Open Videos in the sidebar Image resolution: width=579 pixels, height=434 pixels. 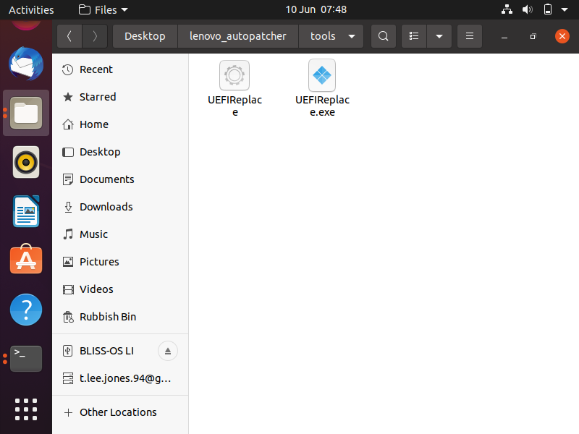pyautogui.click(x=120, y=289)
